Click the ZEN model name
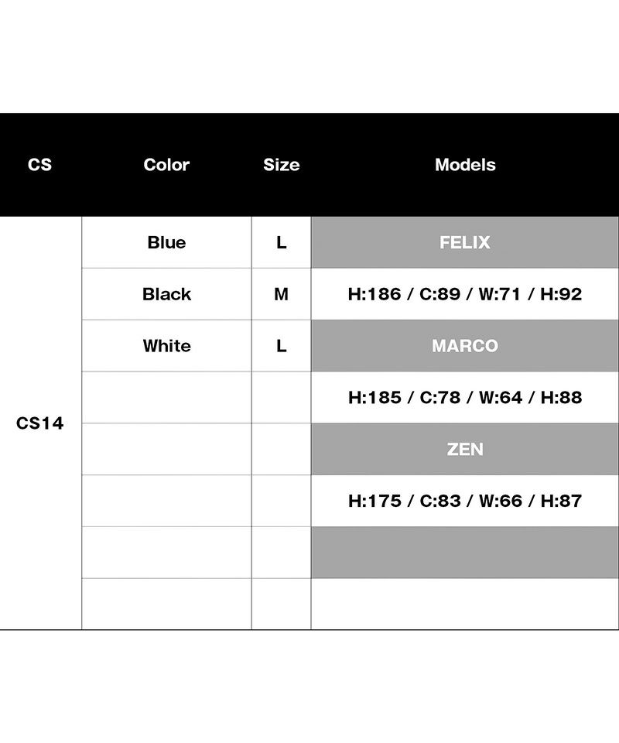 click(465, 449)
